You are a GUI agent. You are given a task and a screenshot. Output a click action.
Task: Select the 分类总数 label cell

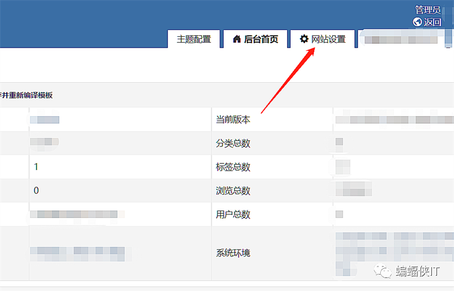coord(272,143)
